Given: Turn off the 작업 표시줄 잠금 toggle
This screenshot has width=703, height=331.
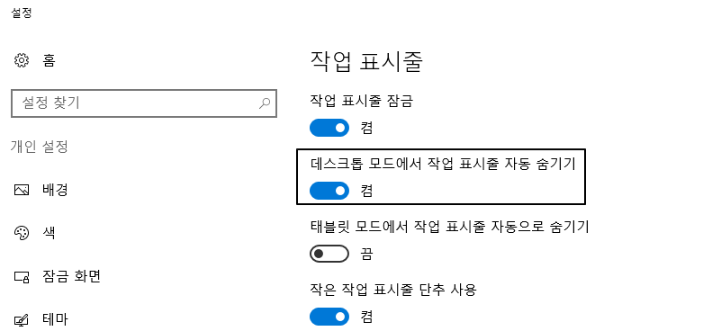Looking at the screenshot, I should (x=329, y=128).
